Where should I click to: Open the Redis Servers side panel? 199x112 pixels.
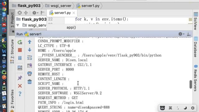click(x=196, y=78)
